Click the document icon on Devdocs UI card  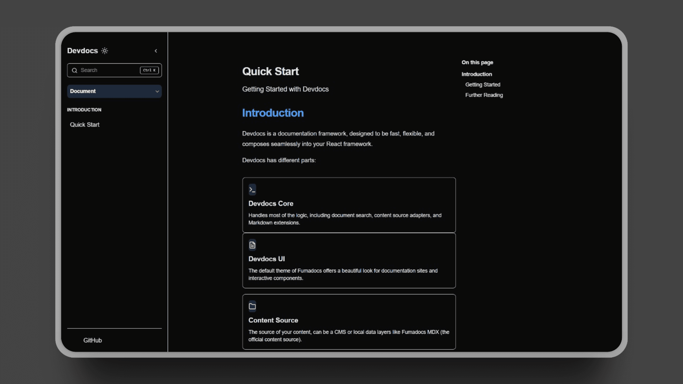tap(252, 245)
